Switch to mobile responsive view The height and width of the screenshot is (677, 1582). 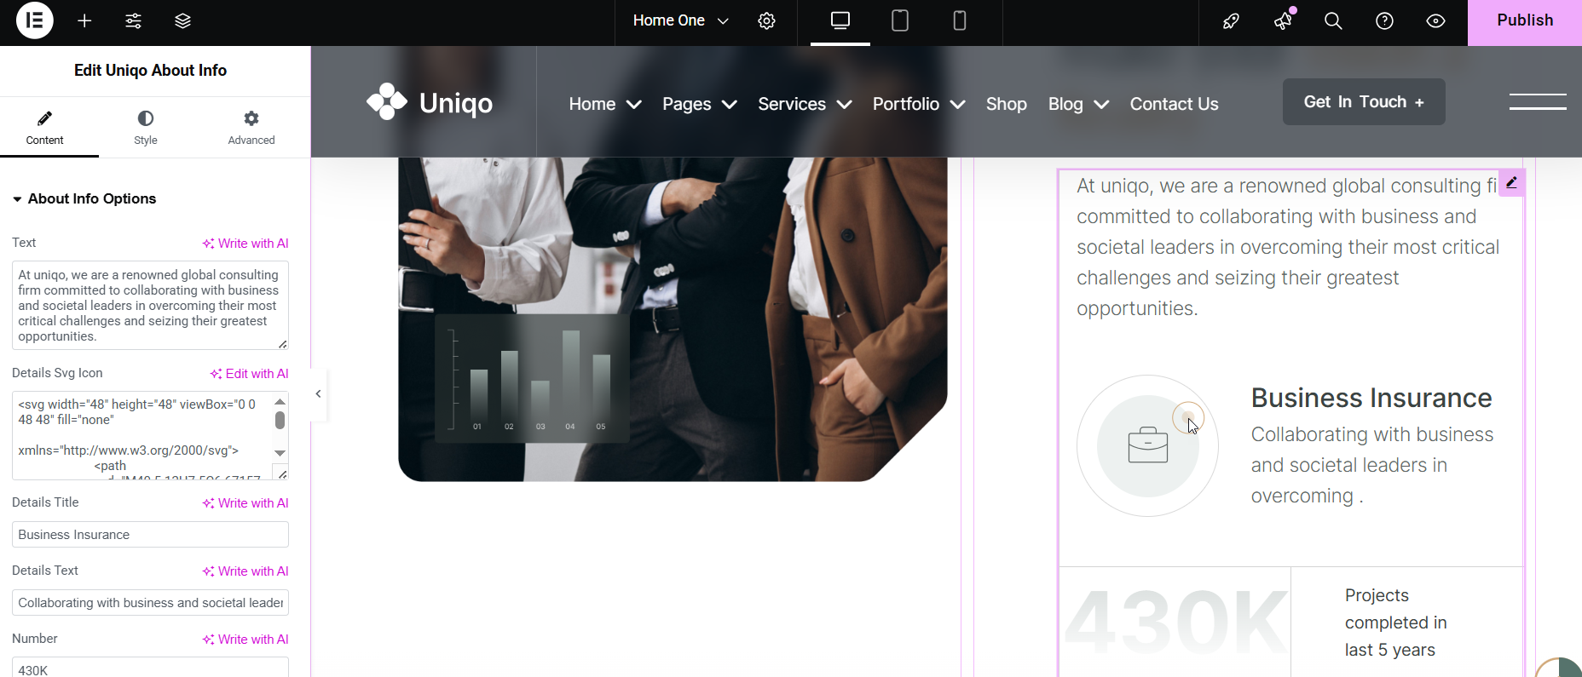[x=959, y=21]
